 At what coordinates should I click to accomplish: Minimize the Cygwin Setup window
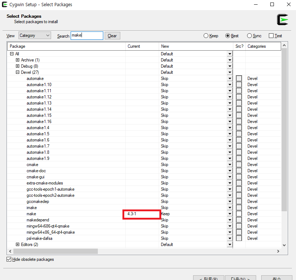pos(256,4)
